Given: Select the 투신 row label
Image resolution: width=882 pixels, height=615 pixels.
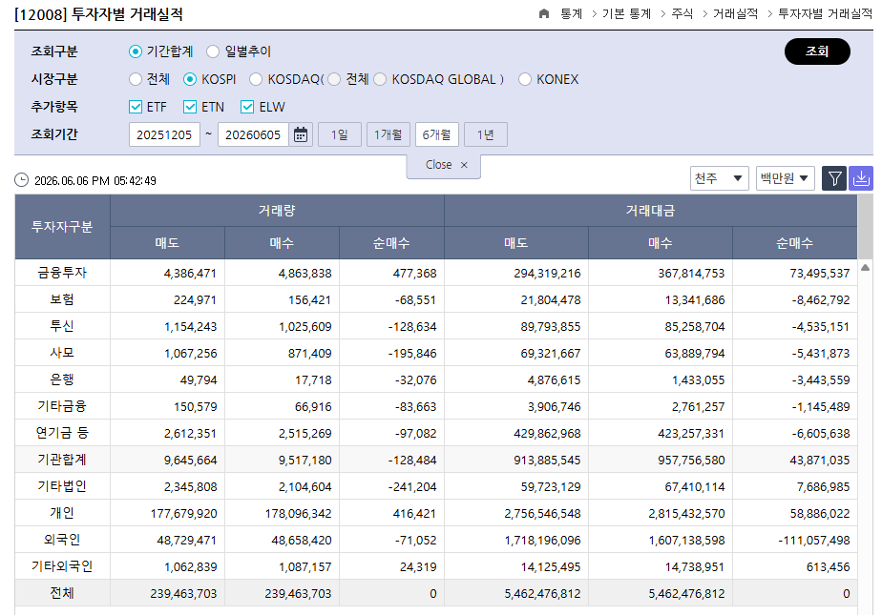Looking at the screenshot, I should (x=62, y=326).
